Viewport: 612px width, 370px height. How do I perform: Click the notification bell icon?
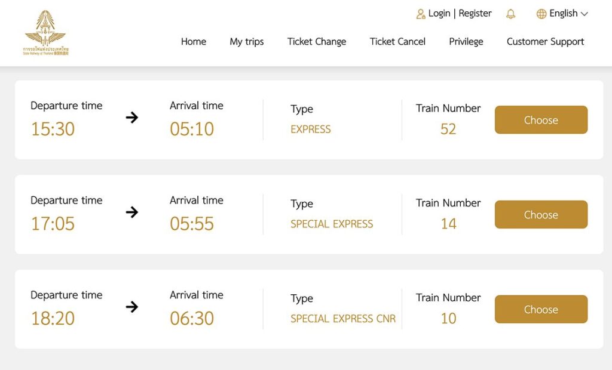click(x=510, y=14)
